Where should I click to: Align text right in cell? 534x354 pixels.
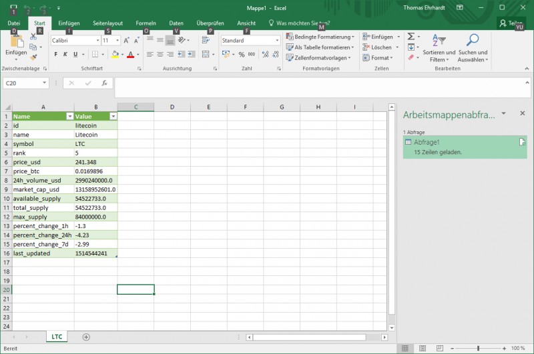[x=170, y=55]
